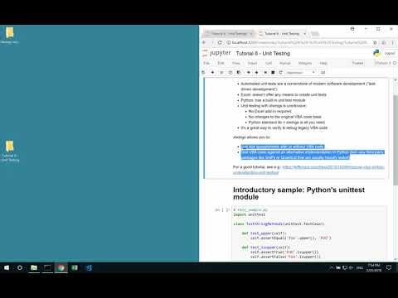
Task: Click the Trusted notebook button
Action: click(x=357, y=63)
